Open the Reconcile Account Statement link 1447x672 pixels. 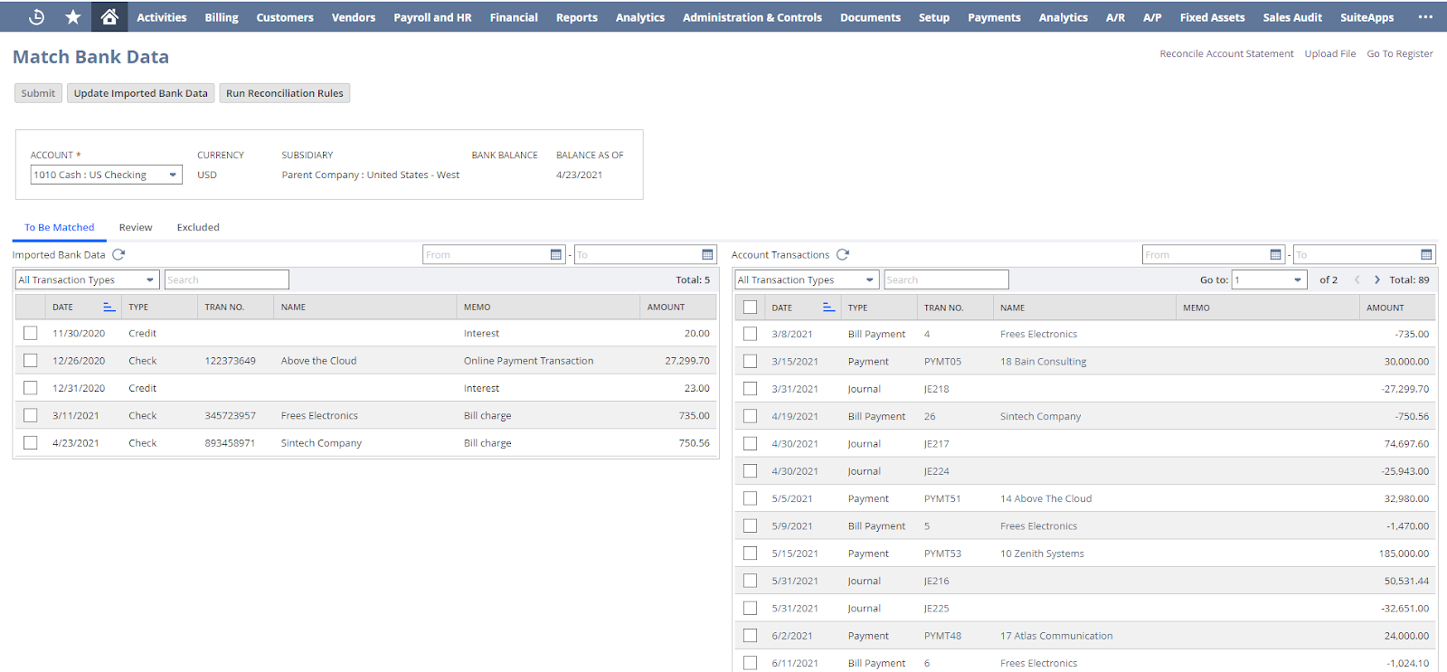click(x=1225, y=54)
